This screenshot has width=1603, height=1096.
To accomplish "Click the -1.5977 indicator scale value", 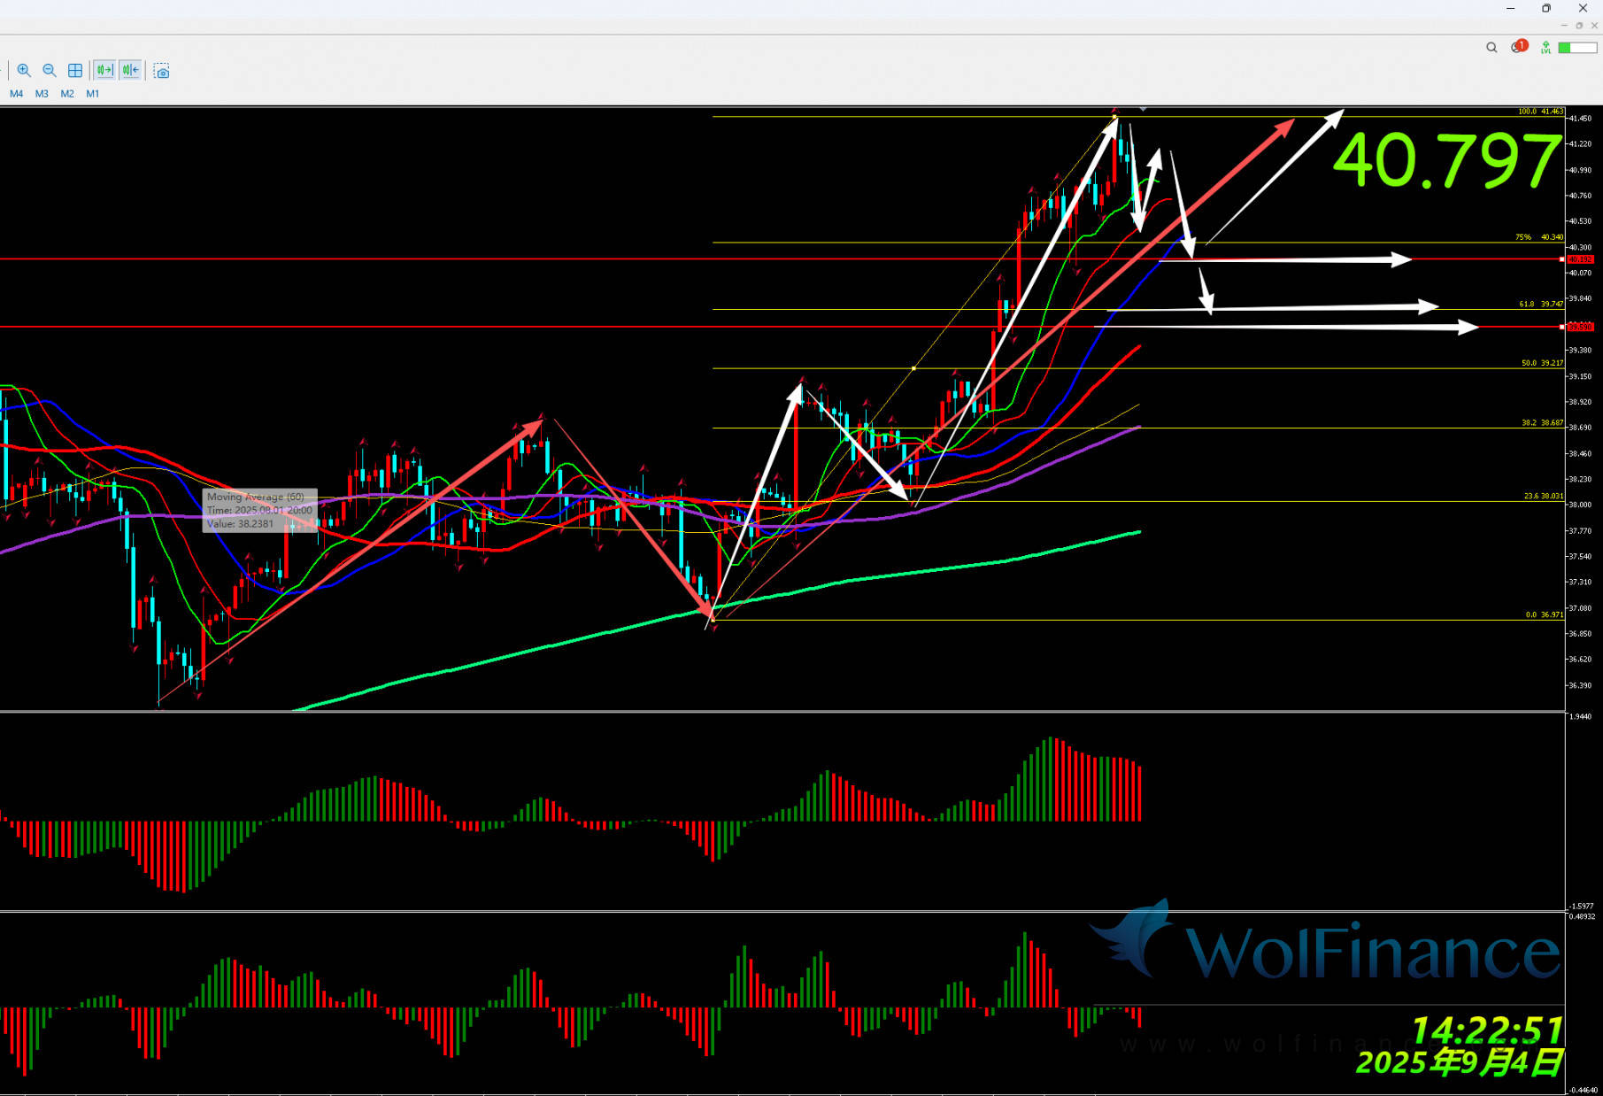I will 1580,907.
